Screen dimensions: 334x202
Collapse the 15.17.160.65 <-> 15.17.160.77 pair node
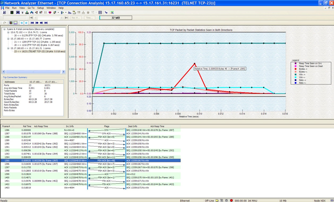tap(8, 38)
